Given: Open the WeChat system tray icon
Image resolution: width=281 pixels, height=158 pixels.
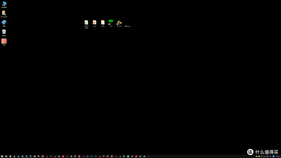Looking at the screenshot, I should coord(256,156).
